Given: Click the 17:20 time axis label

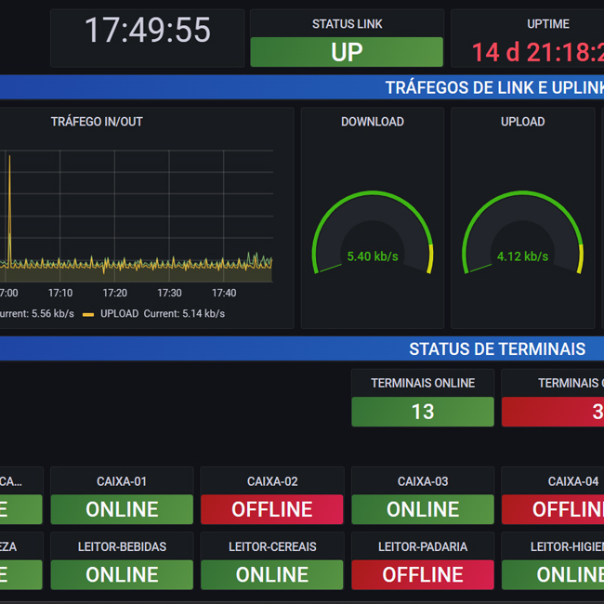Looking at the screenshot, I should [x=115, y=293].
